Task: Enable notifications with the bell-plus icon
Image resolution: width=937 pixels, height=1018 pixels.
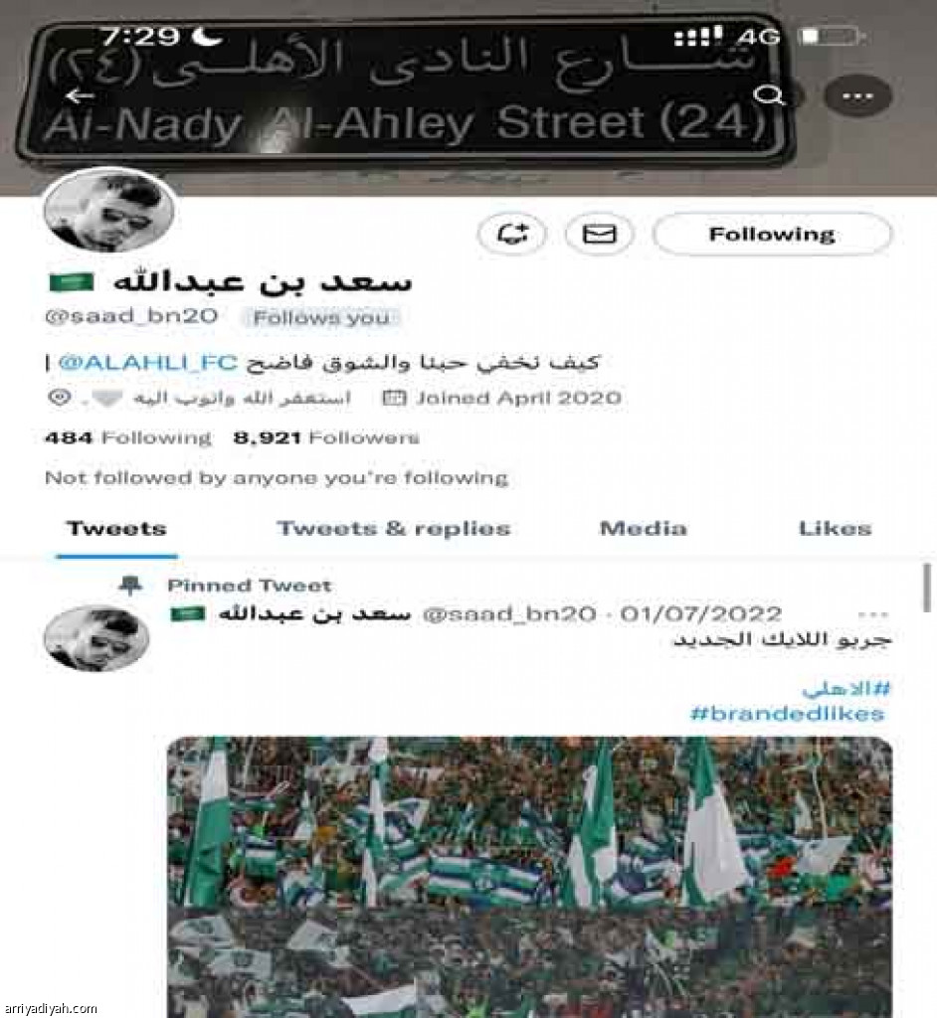Action: point(512,234)
